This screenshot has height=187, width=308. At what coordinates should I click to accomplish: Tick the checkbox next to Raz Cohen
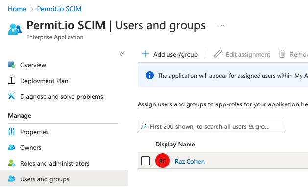coord(145,161)
